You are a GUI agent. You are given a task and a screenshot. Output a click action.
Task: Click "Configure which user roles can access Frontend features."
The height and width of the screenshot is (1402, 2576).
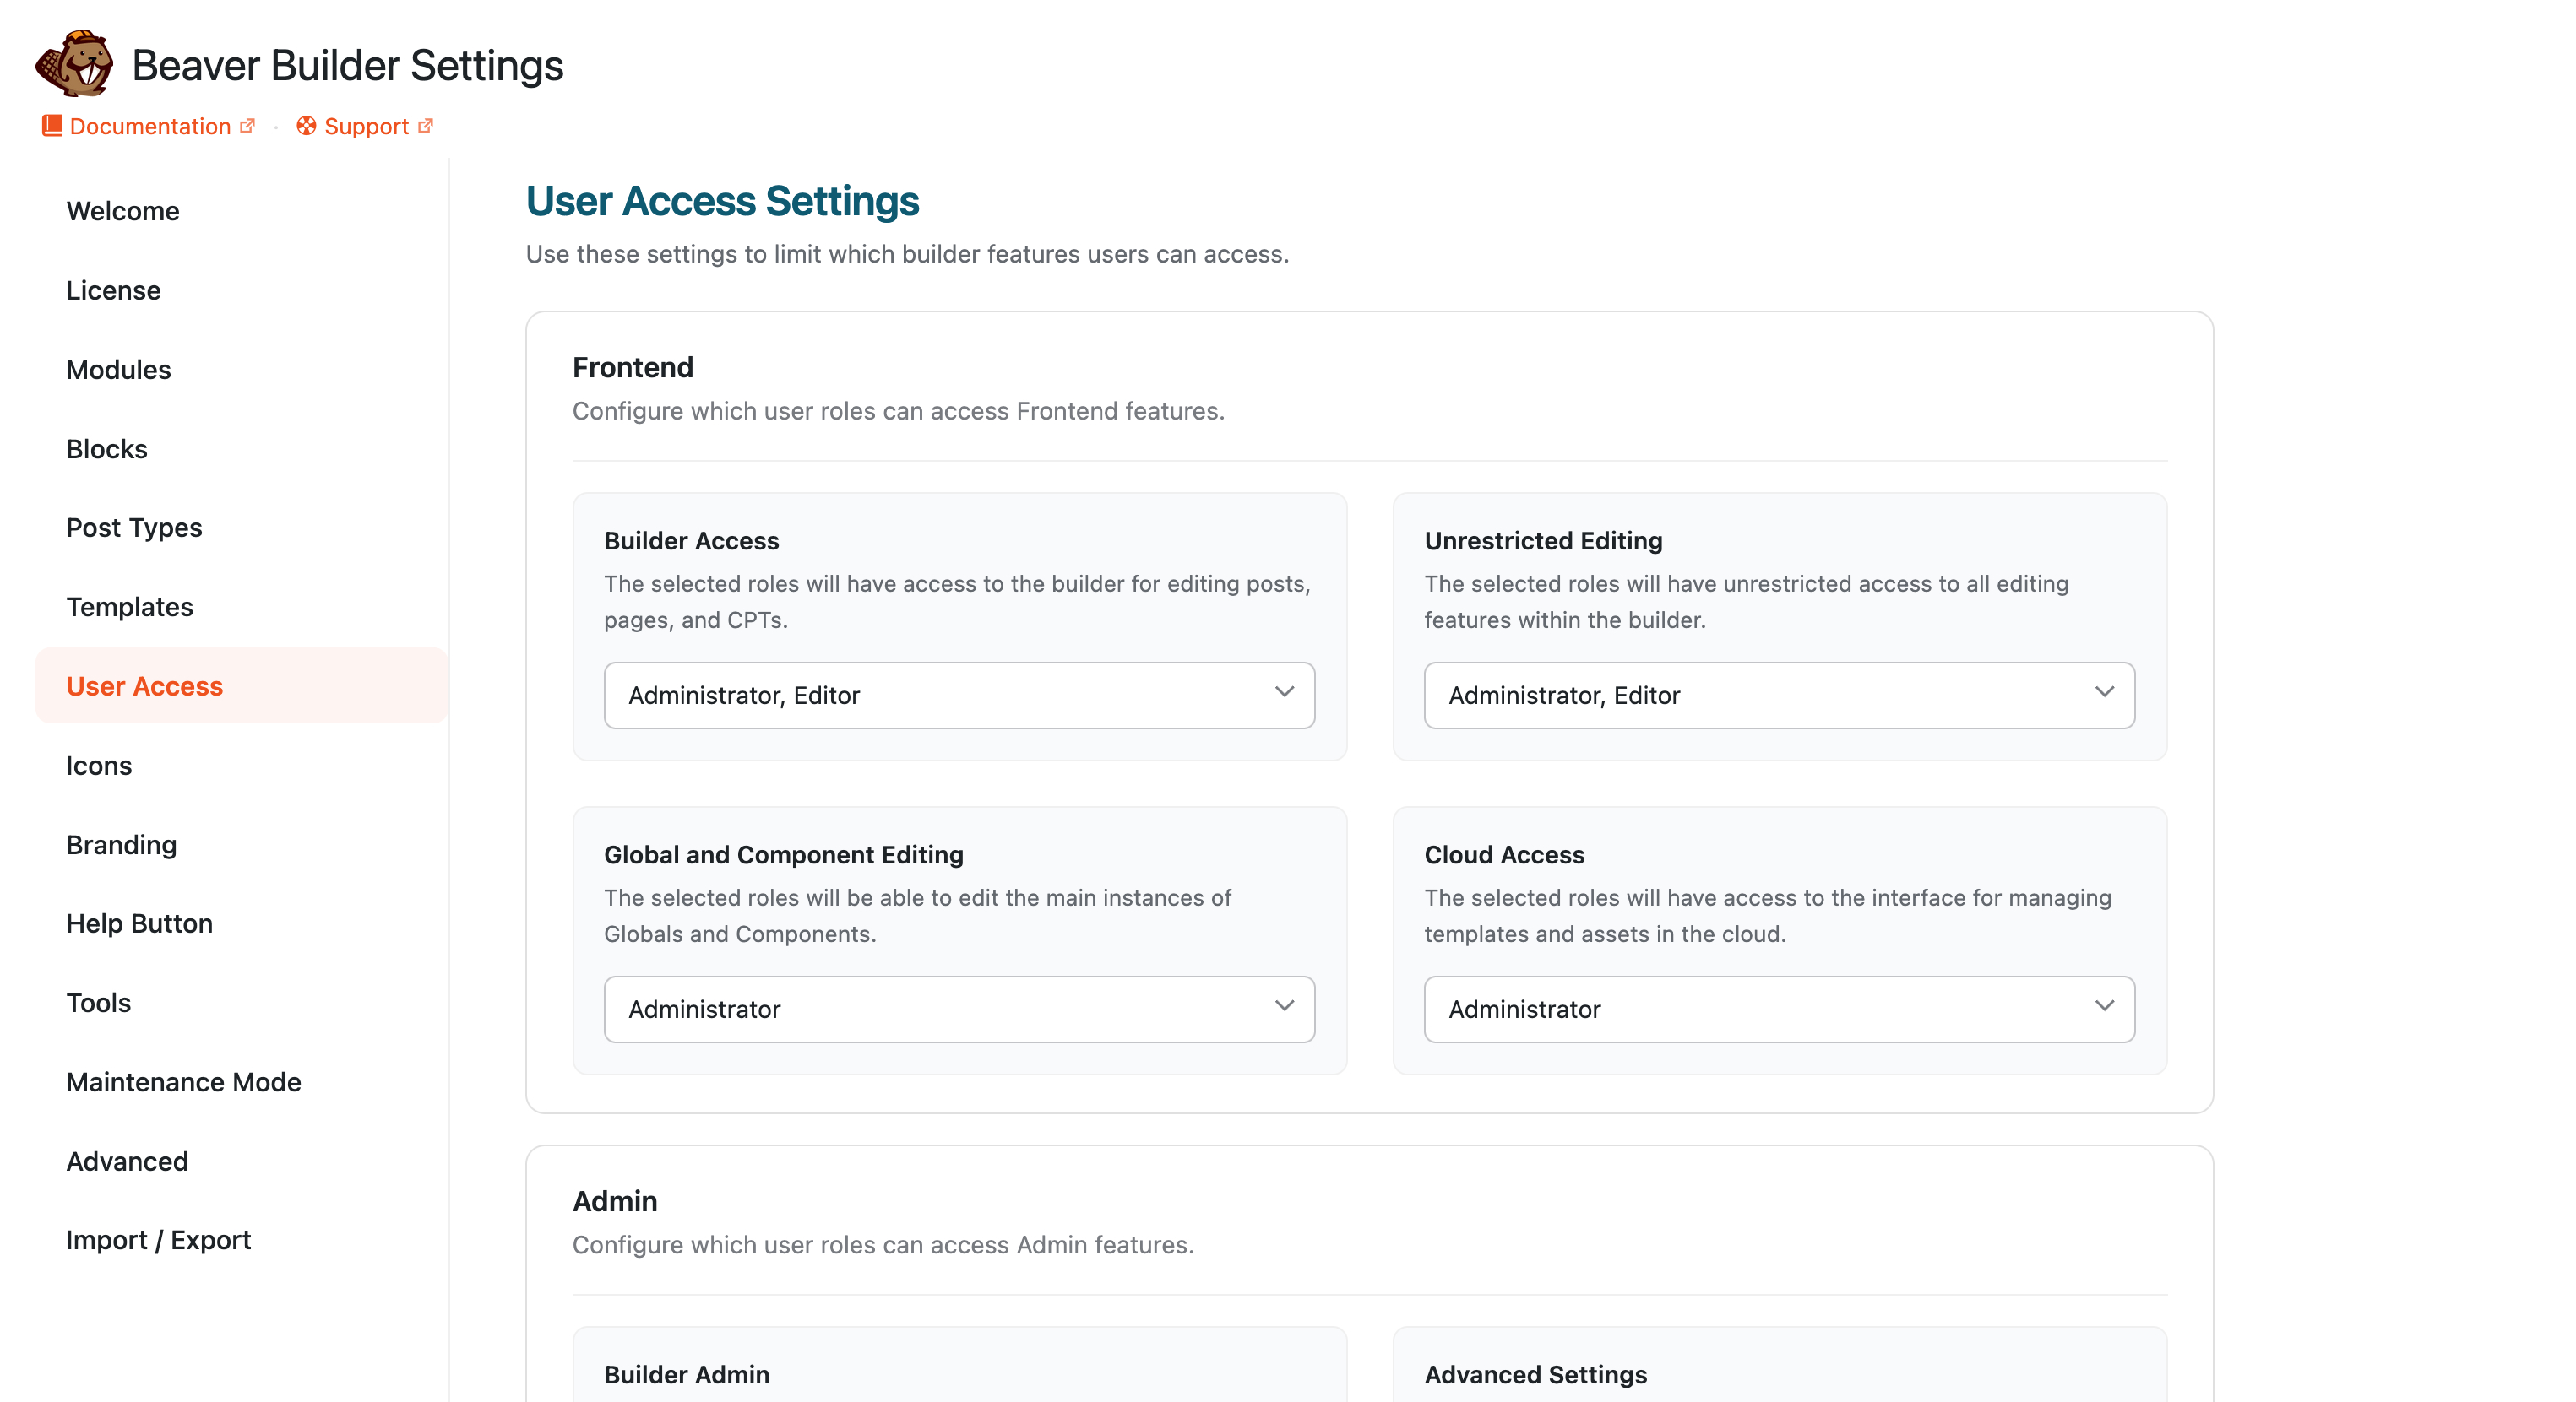tap(898, 412)
